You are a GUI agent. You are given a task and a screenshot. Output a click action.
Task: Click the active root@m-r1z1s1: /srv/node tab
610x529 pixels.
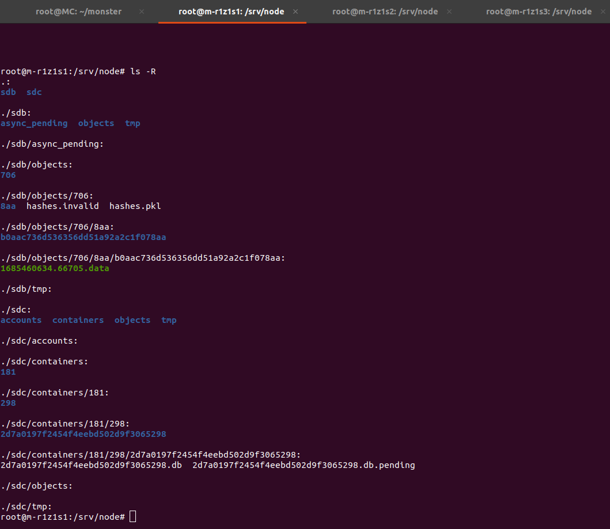pos(231,12)
